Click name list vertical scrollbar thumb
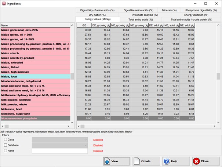 tap(72, 76)
